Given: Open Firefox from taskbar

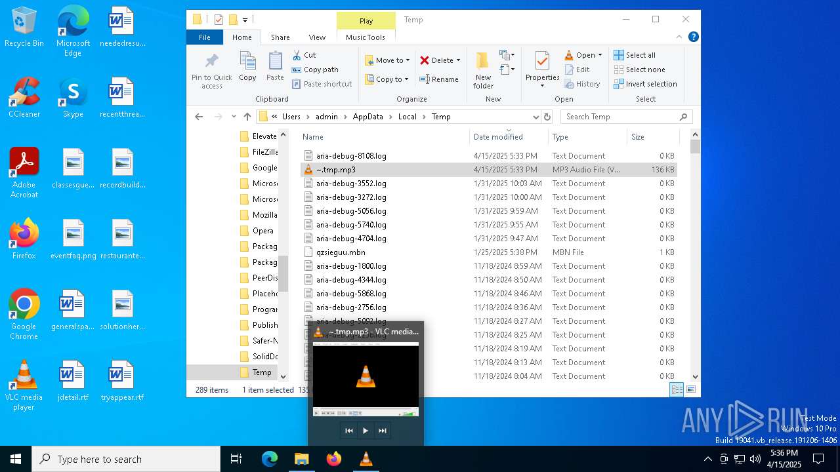Looking at the screenshot, I should [334, 459].
